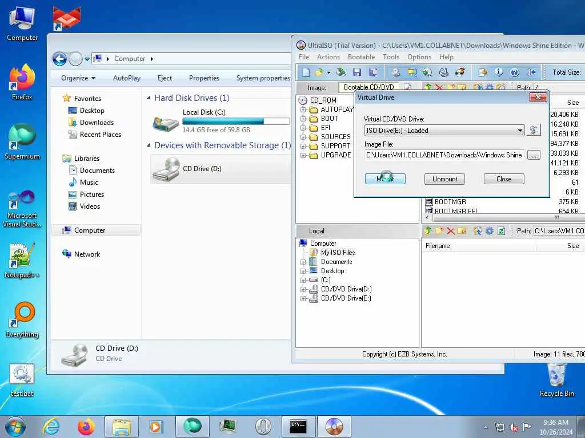Viewport: 585px width, 438px height.
Task: Click Eject in Explorer command bar
Action: (x=165, y=78)
